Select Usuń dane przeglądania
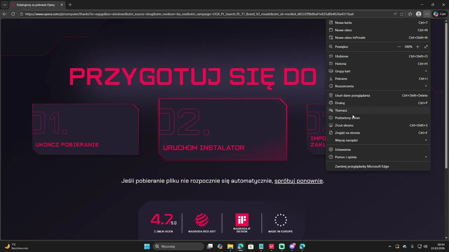The image size is (449, 252). click(378, 95)
